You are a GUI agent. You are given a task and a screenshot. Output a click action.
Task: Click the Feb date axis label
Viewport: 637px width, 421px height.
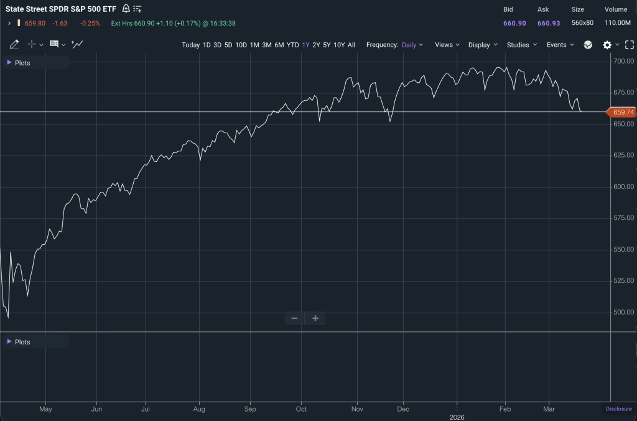tap(505, 409)
